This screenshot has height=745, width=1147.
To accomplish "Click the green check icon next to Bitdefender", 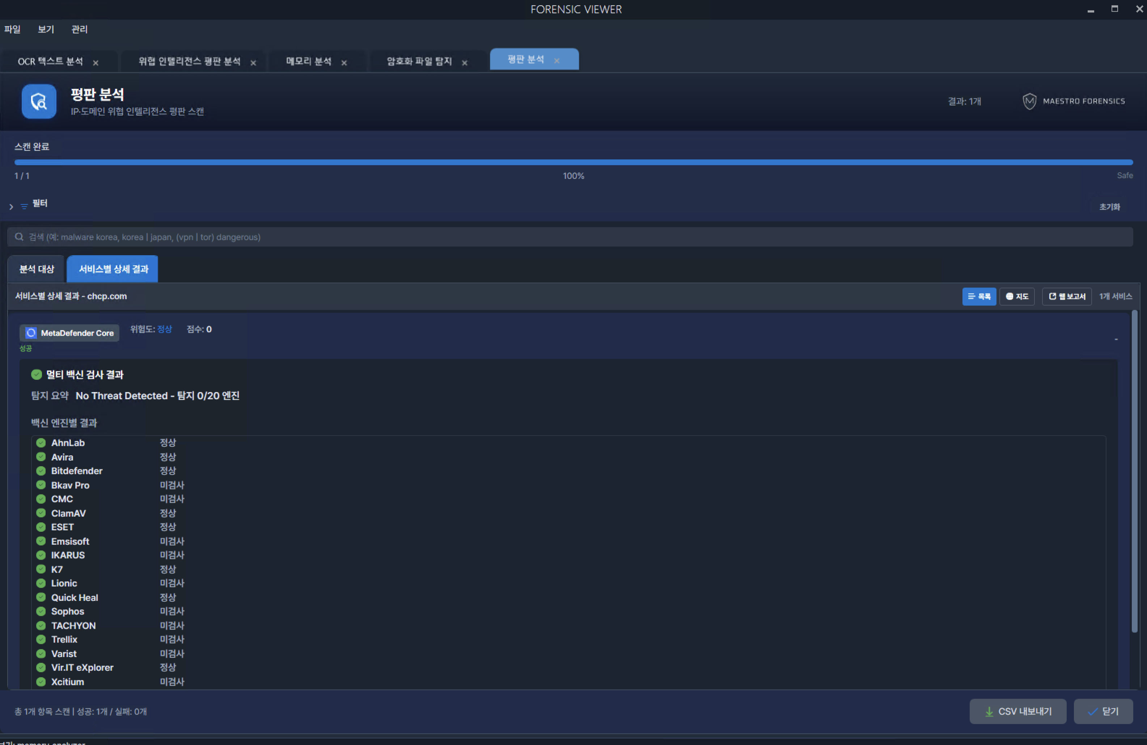I will click(41, 471).
